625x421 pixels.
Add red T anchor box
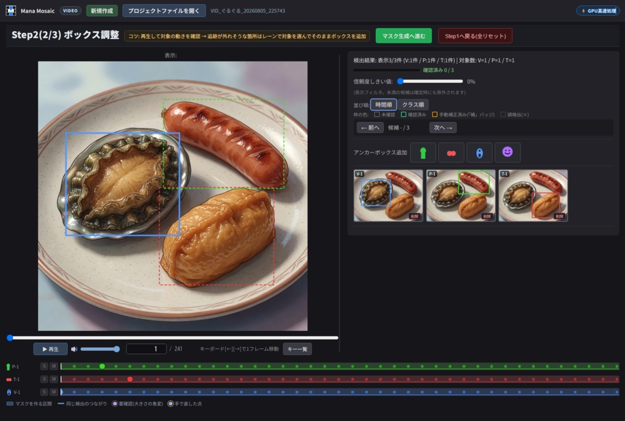[x=451, y=153]
